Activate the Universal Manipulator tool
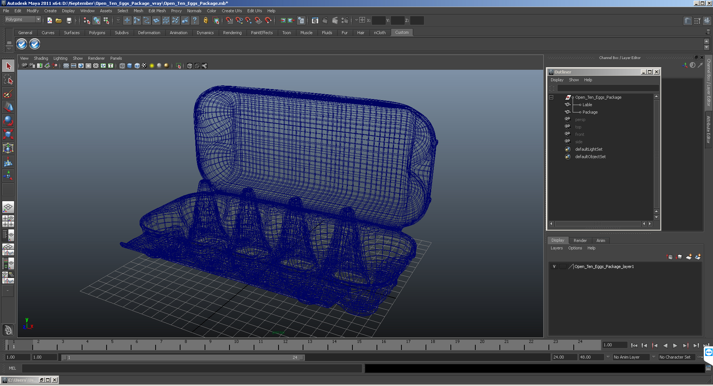Screen dimensions: 713x386 [8, 148]
